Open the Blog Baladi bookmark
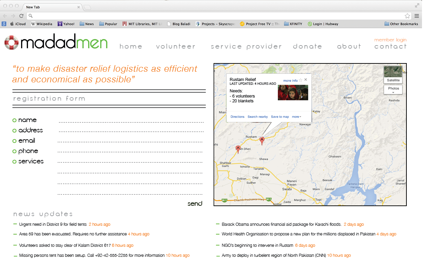The height and width of the screenshot is (273, 423). [178, 24]
